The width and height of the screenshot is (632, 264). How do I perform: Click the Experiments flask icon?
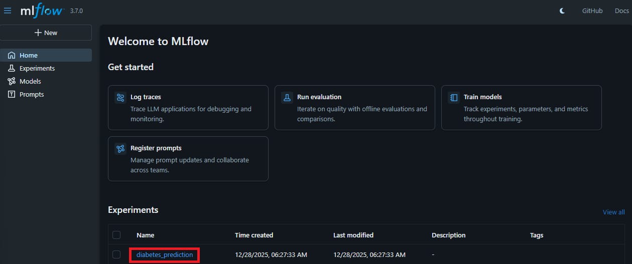pyautogui.click(x=12, y=68)
